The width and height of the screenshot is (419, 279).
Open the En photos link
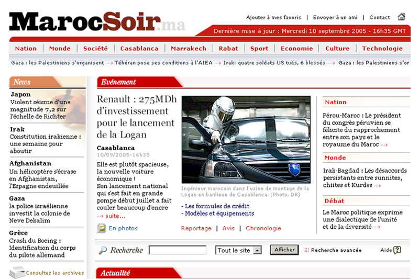click(123, 228)
